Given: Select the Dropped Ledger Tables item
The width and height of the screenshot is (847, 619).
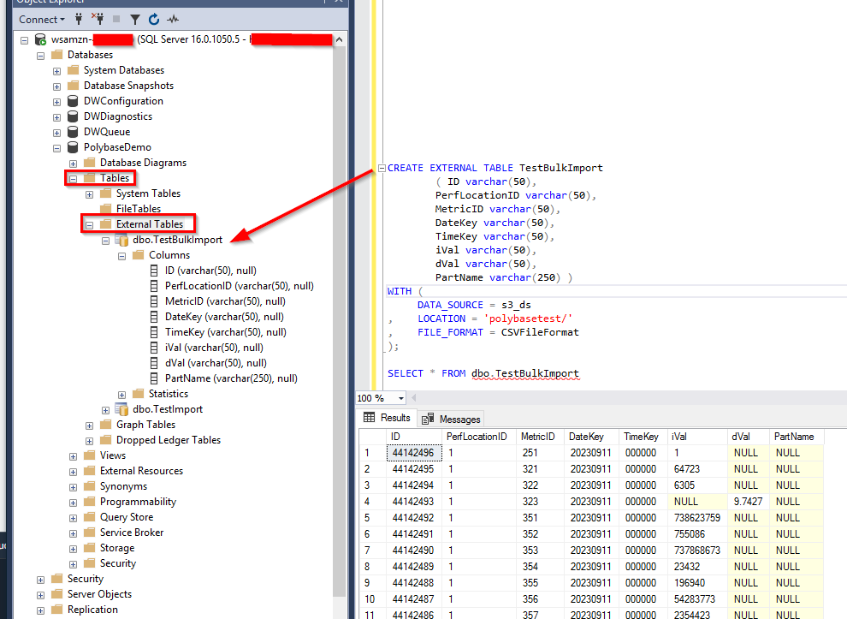Looking at the screenshot, I should pyautogui.click(x=169, y=440).
